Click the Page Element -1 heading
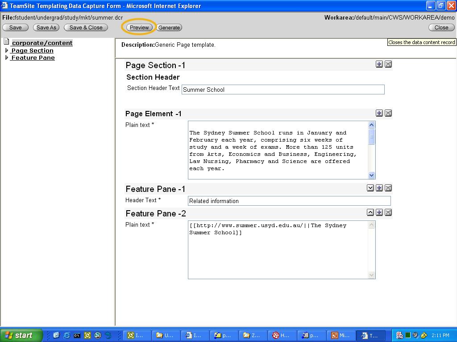 [154, 114]
